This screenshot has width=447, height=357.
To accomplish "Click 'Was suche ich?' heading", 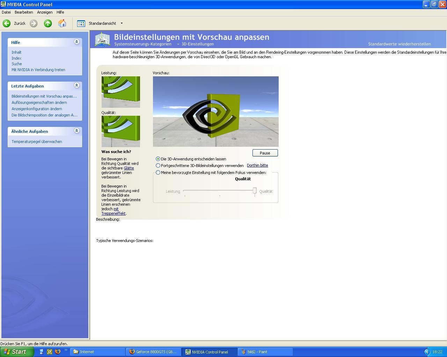I will (116, 152).
